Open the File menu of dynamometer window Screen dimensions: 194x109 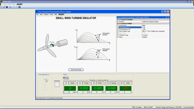point(37,15)
